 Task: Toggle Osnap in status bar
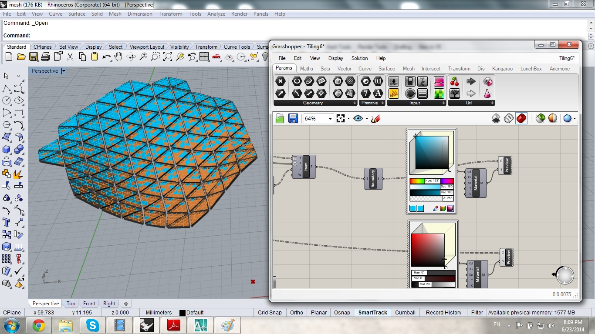[x=342, y=312]
